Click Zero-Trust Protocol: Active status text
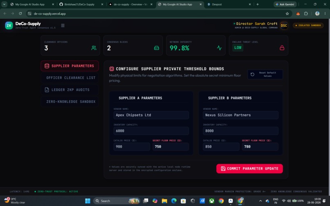 click(58, 192)
